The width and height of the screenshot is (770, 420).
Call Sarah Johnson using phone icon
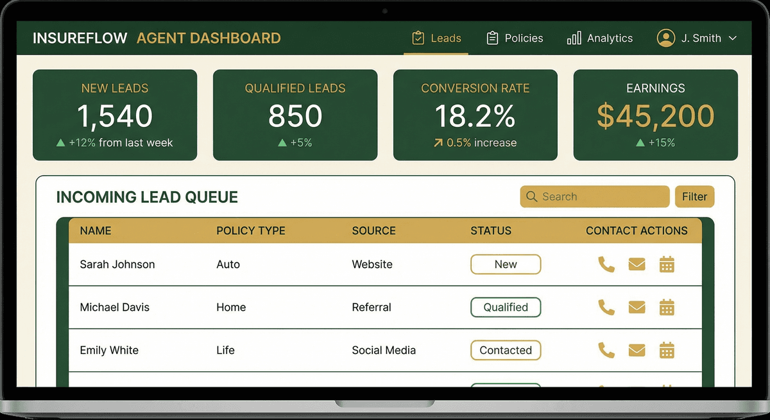coord(606,264)
